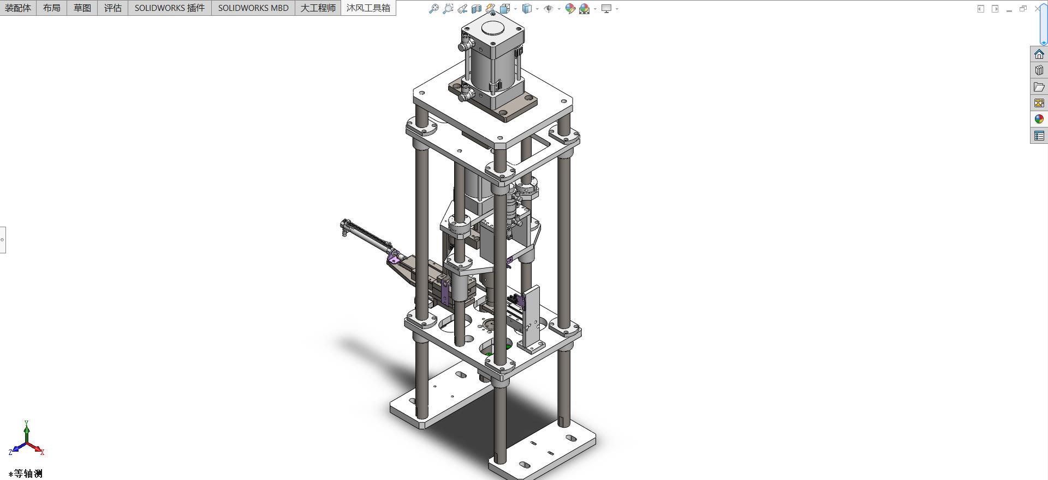Image resolution: width=1048 pixels, height=480 pixels.
Task: Click the View Settings monitor icon
Action: pyautogui.click(x=606, y=9)
